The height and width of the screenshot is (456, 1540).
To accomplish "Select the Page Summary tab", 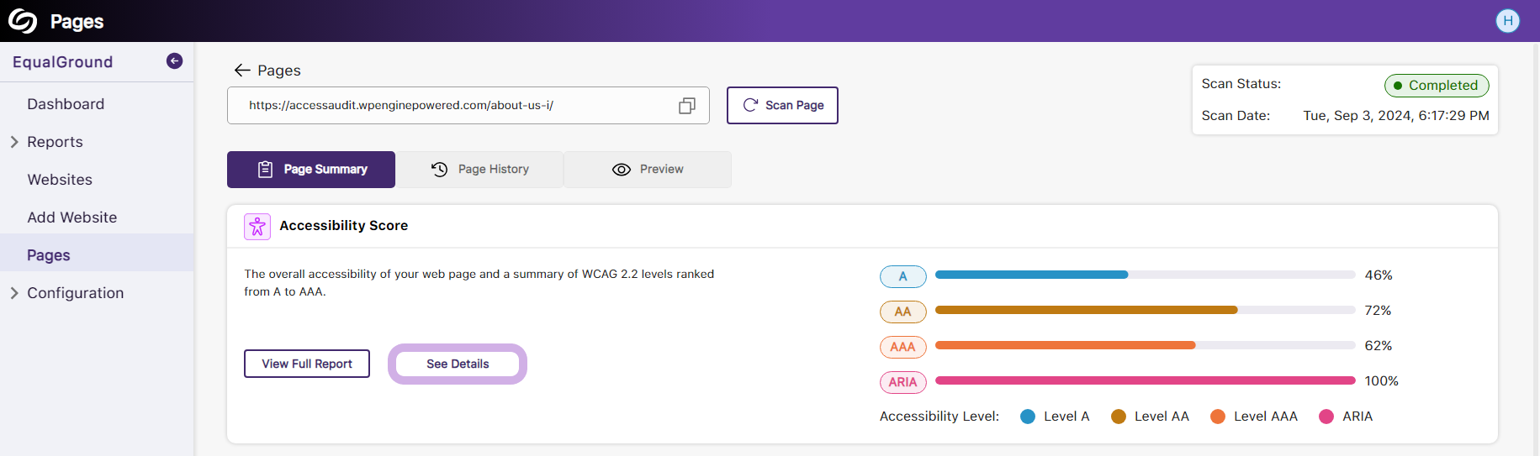I will 311,170.
